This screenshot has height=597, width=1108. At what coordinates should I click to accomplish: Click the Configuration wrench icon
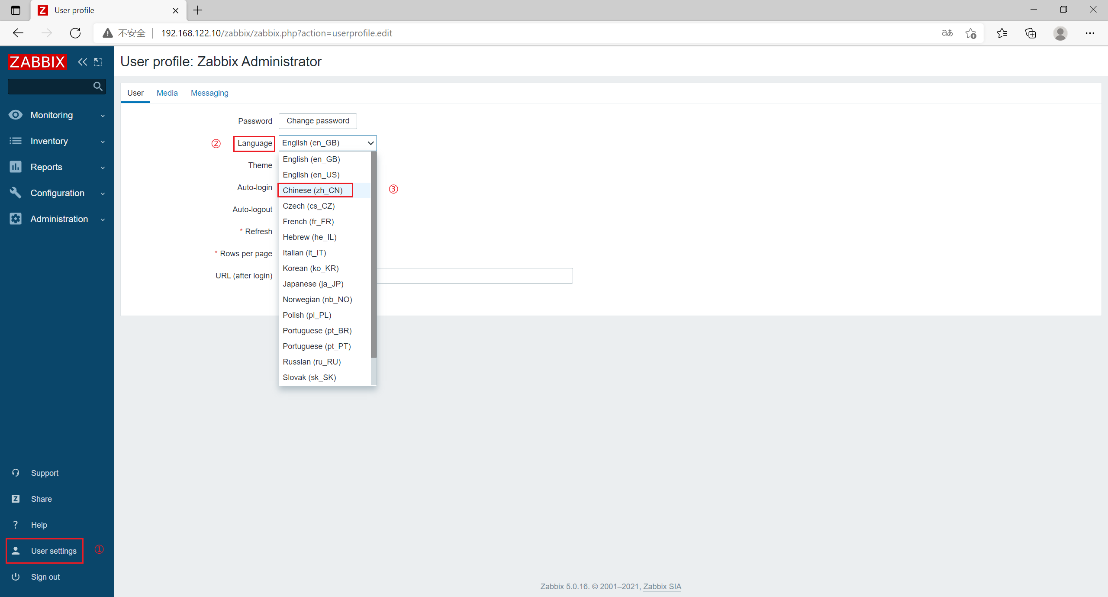point(16,193)
